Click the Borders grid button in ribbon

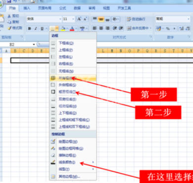click(52, 29)
